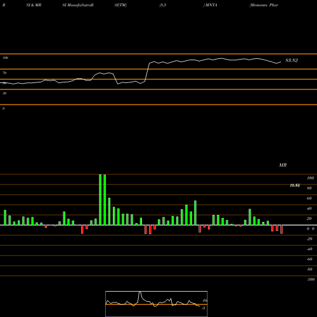Click the 'SI & MR' header label
This screenshot has width=317, height=317.
(34, 5)
